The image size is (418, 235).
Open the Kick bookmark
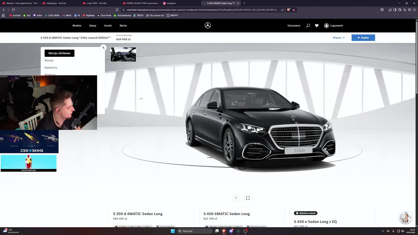pyautogui.click(x=27, y=15)
